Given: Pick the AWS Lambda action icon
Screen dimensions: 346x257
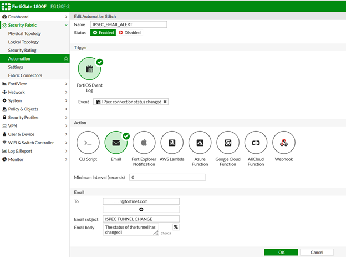Looking at the screenshot, I should coord(172,143).
